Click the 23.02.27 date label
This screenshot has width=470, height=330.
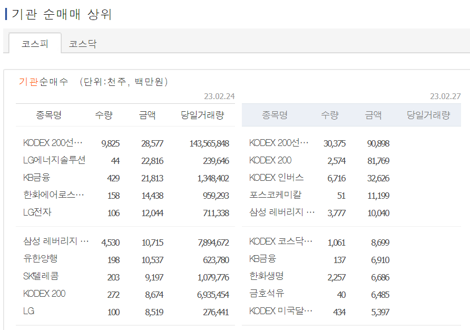pos(445,96)
